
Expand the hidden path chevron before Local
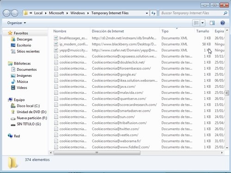[x=31, y=13]
